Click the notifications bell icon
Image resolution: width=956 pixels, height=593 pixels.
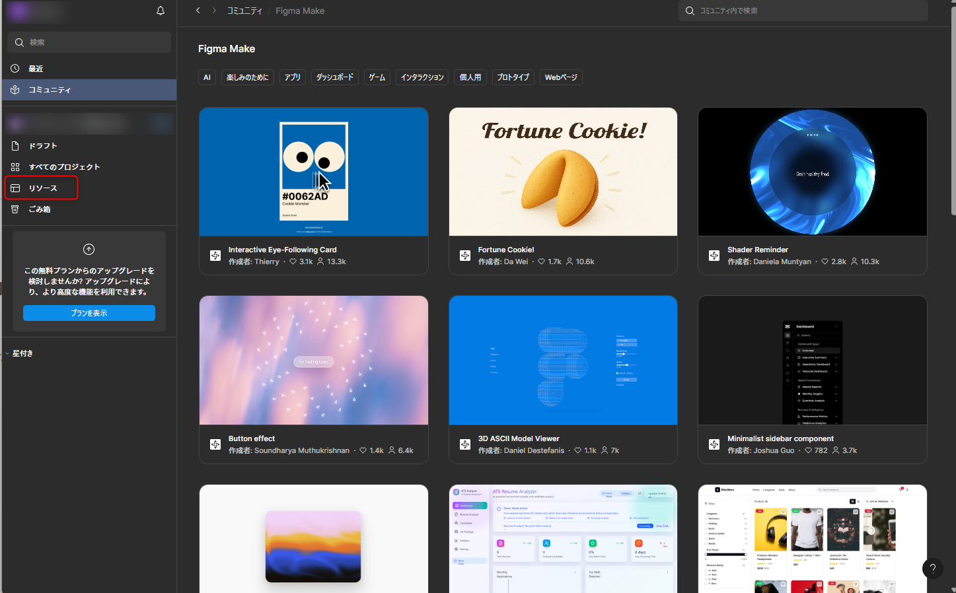[x=161, y=11]
